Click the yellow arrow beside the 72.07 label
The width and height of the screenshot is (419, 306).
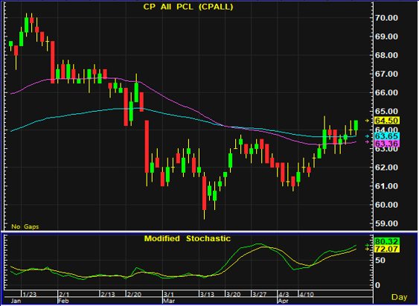[x=367, y=249]
